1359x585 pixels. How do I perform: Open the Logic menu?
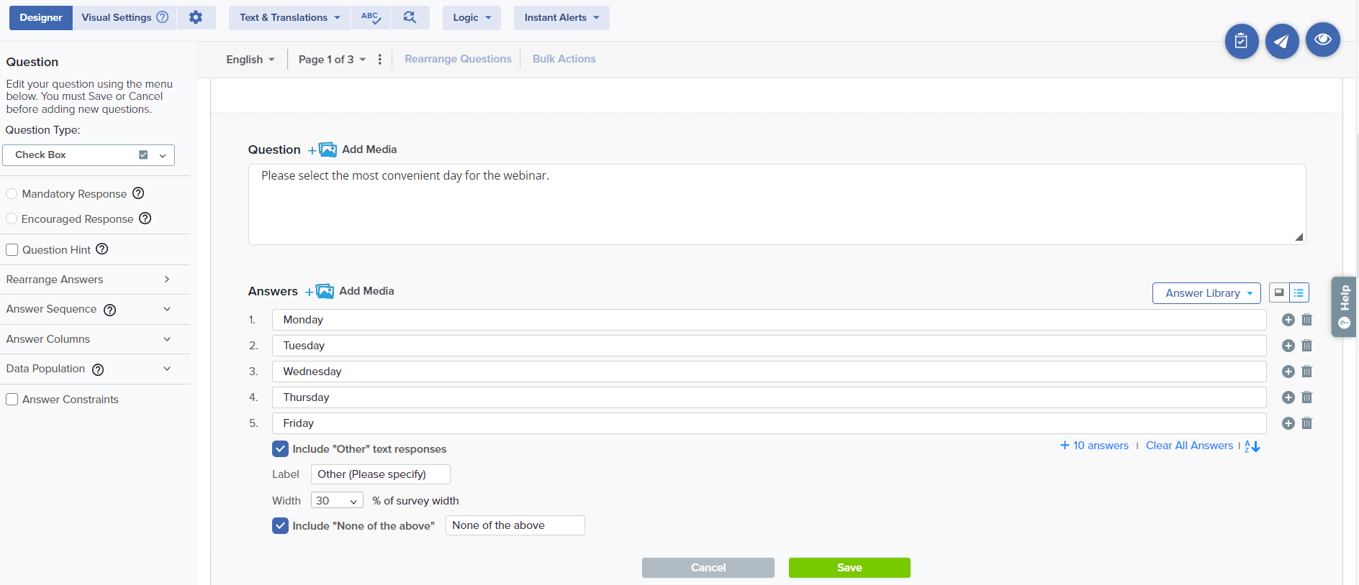click(x=471, y=17)
